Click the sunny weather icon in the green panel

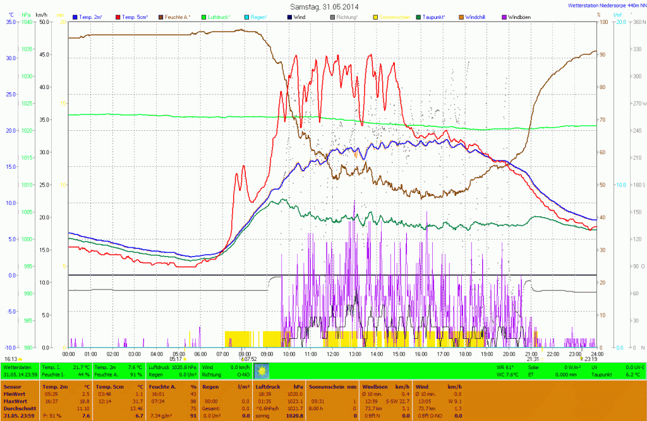262,370
